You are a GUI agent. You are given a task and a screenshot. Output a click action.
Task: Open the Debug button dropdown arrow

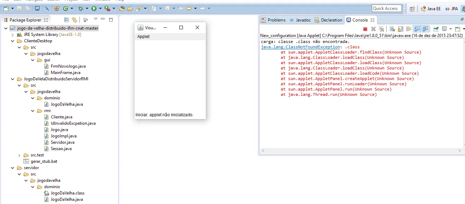point(87,8)
